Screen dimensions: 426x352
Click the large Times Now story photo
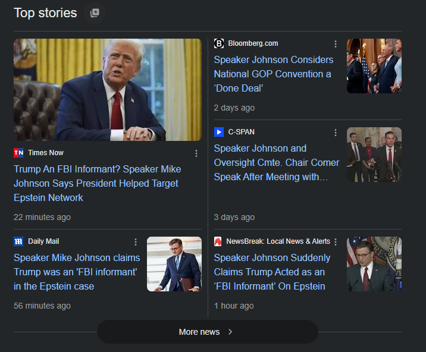coord(108,90)
